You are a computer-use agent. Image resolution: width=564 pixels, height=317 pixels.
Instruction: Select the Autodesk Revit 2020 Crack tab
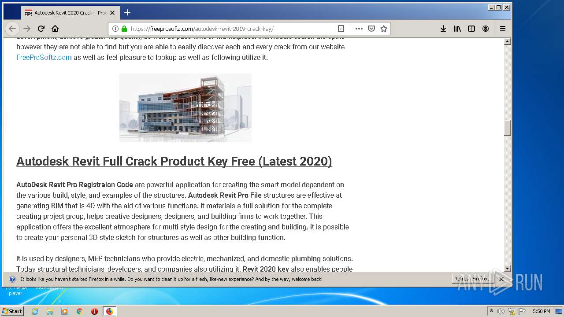click(x=70, y=13)
